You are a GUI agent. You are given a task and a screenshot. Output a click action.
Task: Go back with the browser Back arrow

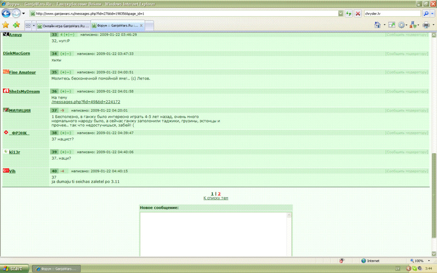6,13
